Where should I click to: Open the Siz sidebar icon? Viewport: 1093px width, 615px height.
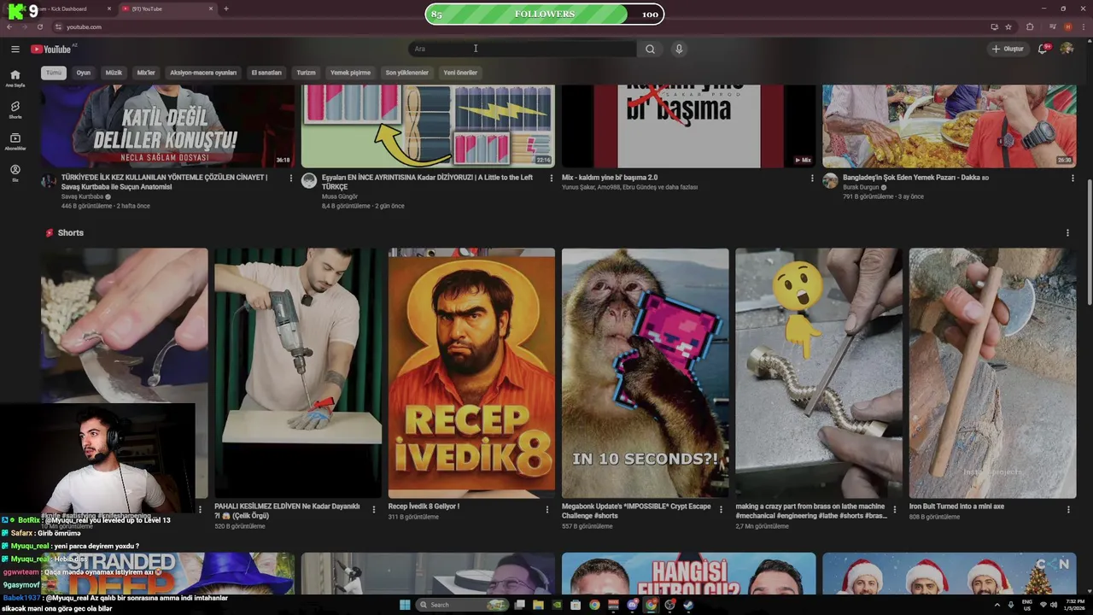(x=15, y=173)
